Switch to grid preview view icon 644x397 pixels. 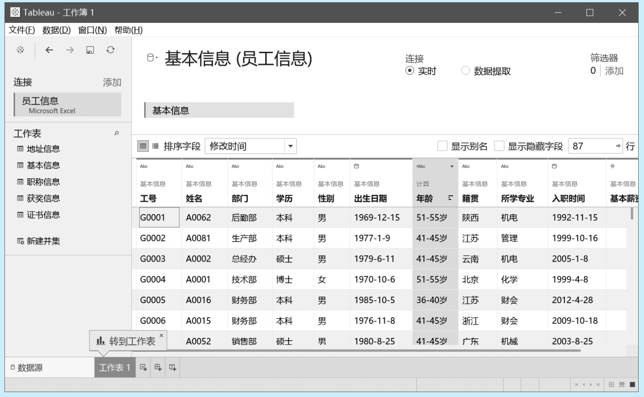click(x=143, y=146)
